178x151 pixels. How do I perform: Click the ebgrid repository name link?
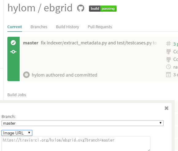pos(58,8)
